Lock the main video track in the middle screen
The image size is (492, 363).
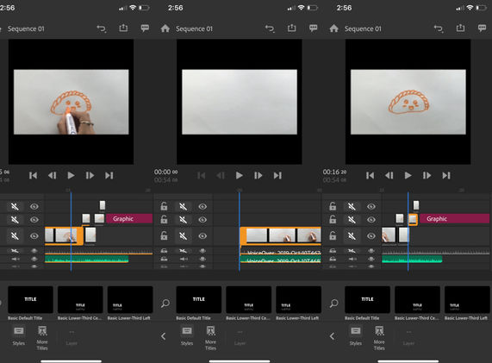tap(164, 235)
